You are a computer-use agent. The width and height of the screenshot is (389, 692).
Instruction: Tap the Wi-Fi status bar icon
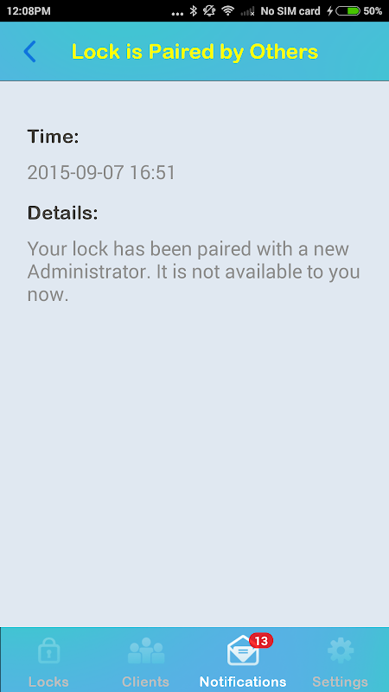[227, 11]
